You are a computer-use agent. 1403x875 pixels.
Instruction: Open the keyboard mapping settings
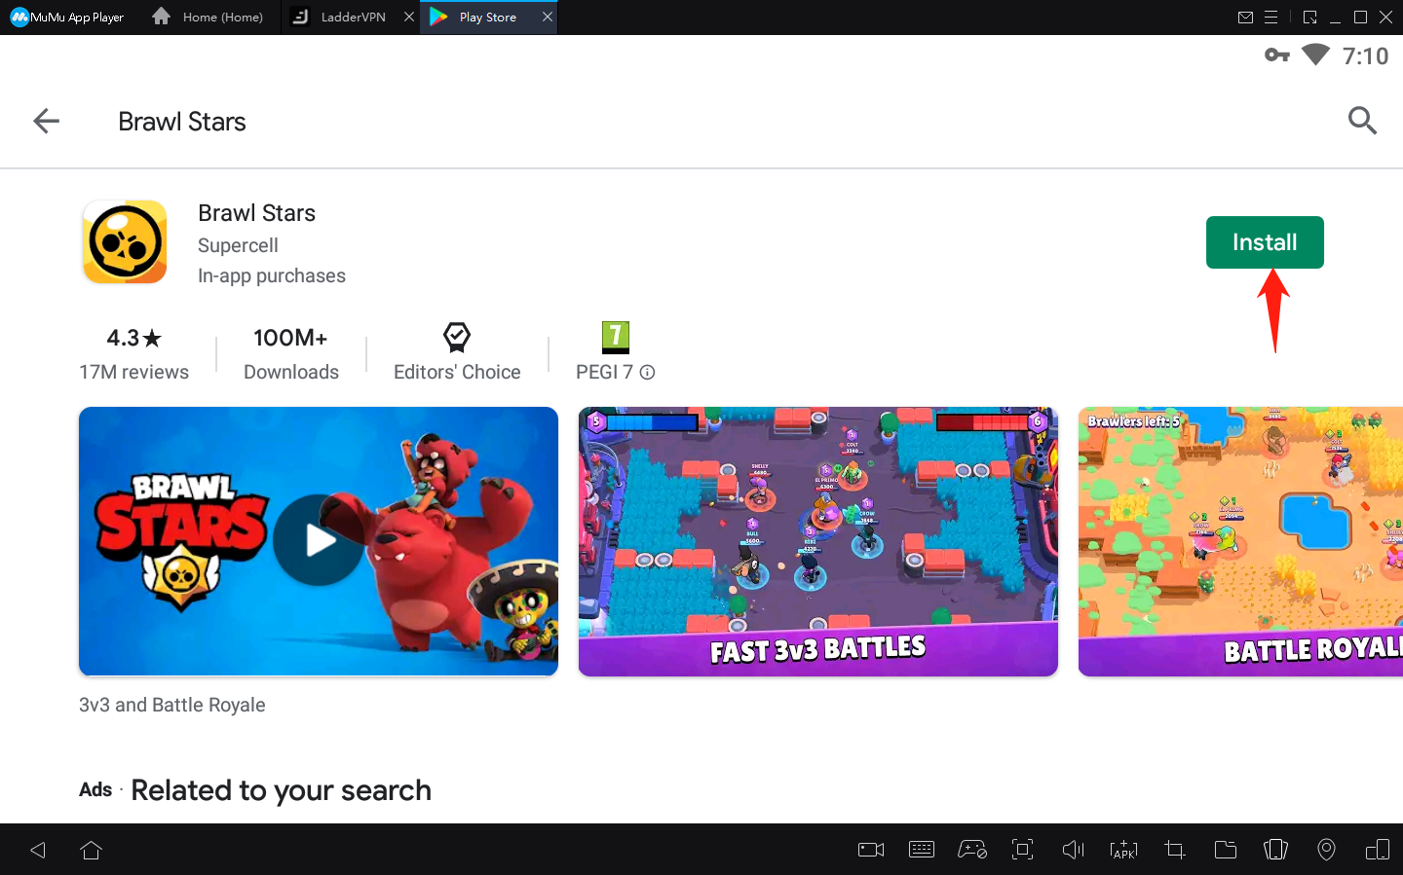[921, 849]
